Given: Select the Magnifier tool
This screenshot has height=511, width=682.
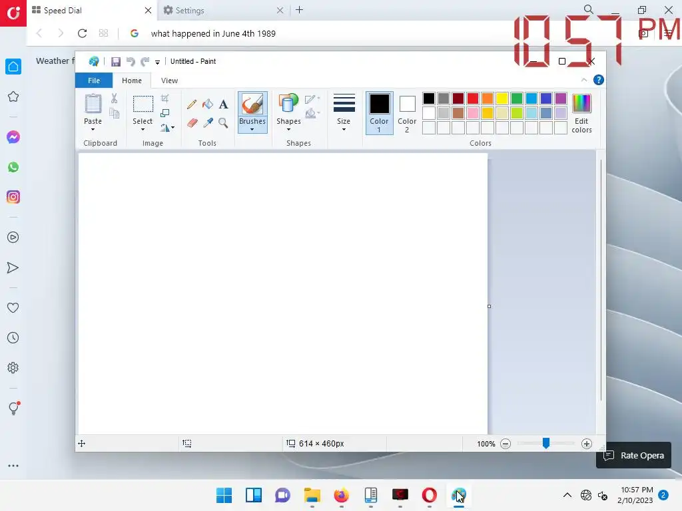Looking at the screenshot, I should (x=223, y=123).
